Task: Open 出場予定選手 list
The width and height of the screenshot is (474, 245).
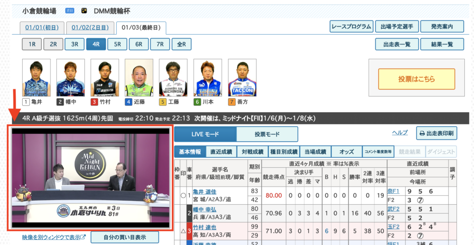Action: pyautogui.click(x=397, y=26)
